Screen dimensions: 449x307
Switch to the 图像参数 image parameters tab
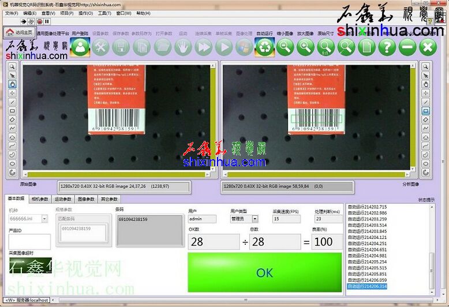click(86, 199)
